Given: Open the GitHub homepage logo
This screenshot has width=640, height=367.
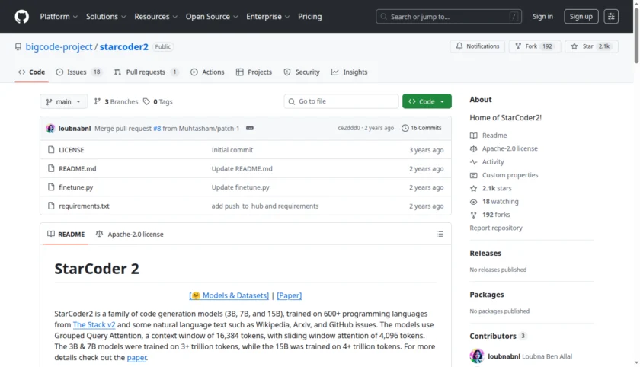Looking at the screenshot, I should tap(21, 17).
